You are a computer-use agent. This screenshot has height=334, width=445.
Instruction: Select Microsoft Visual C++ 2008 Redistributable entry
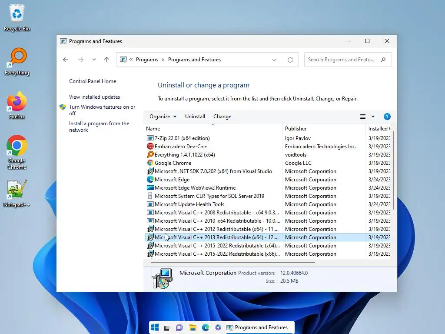(268, 212)
